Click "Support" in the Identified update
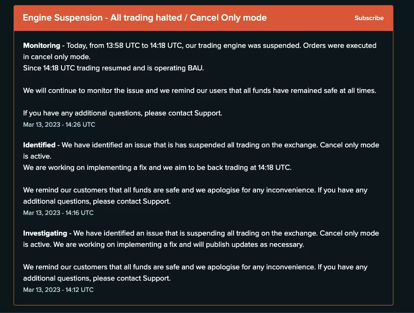The height and width of the screenshot is (313, 414). pos(156,201)
